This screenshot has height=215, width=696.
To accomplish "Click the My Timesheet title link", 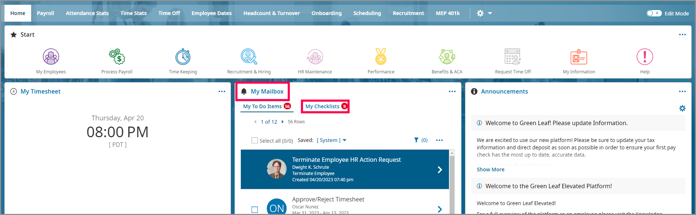I will coord(40,91).
